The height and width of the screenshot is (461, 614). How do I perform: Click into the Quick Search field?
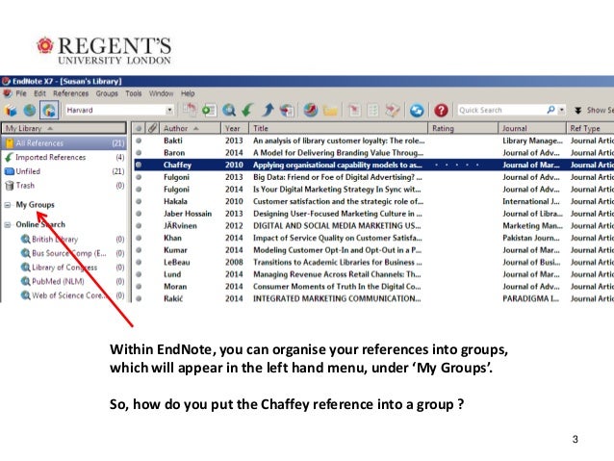501,110
